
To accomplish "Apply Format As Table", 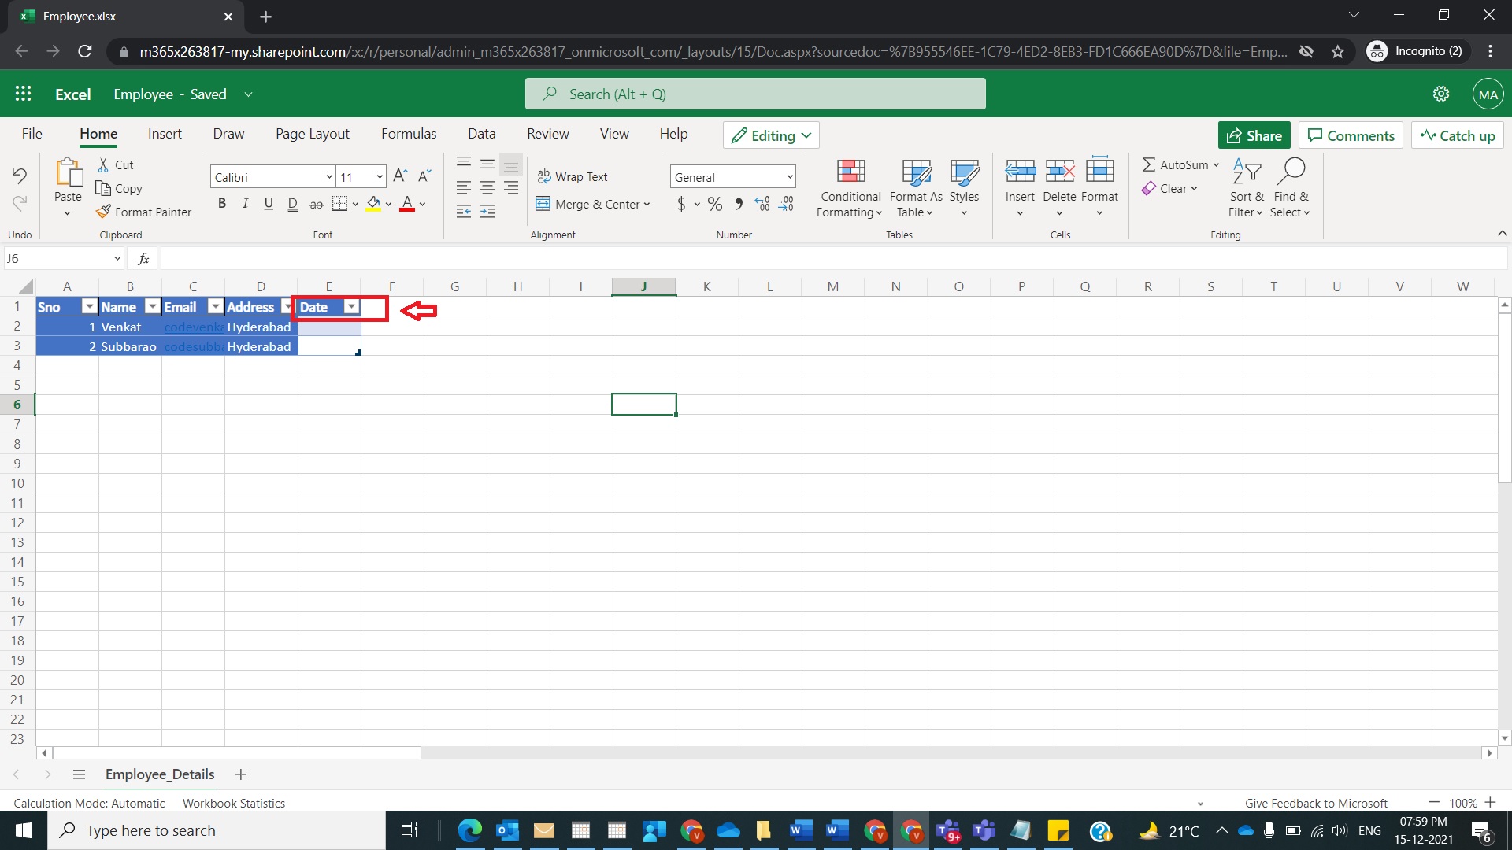I will (x=914, y=187).
